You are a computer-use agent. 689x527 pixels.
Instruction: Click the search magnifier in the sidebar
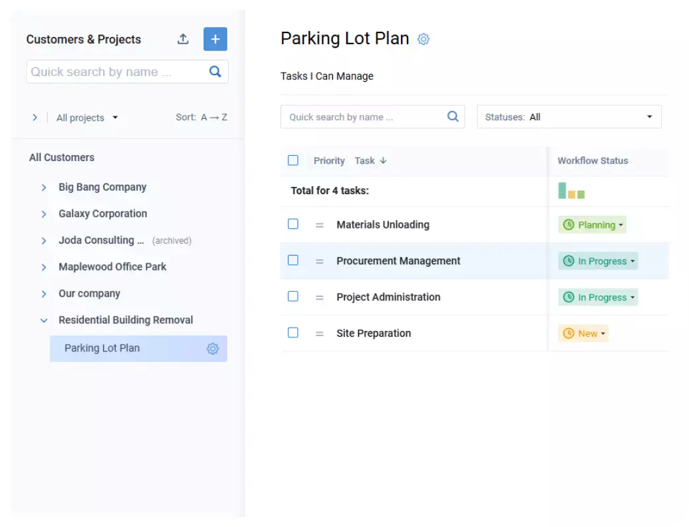[x=215, y=71]
